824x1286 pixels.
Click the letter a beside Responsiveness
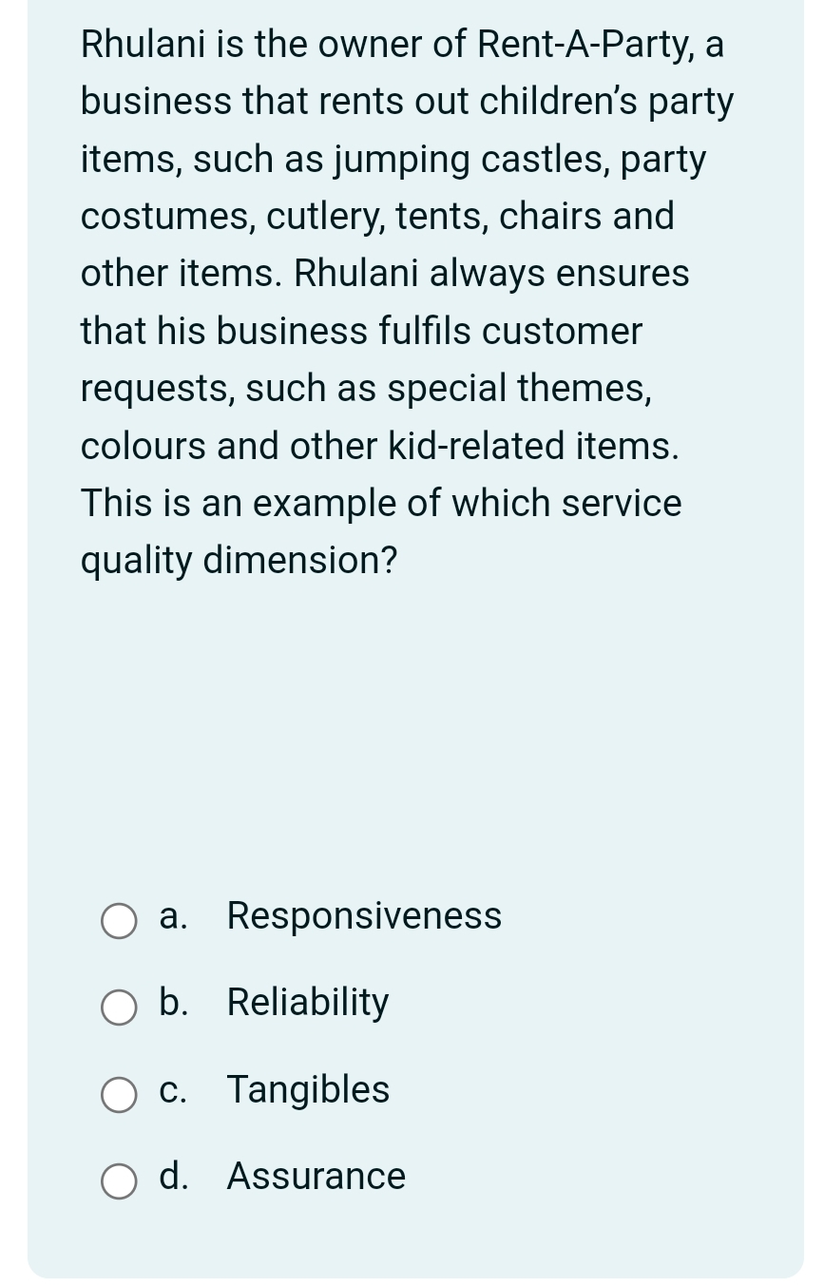coord(170,916)
